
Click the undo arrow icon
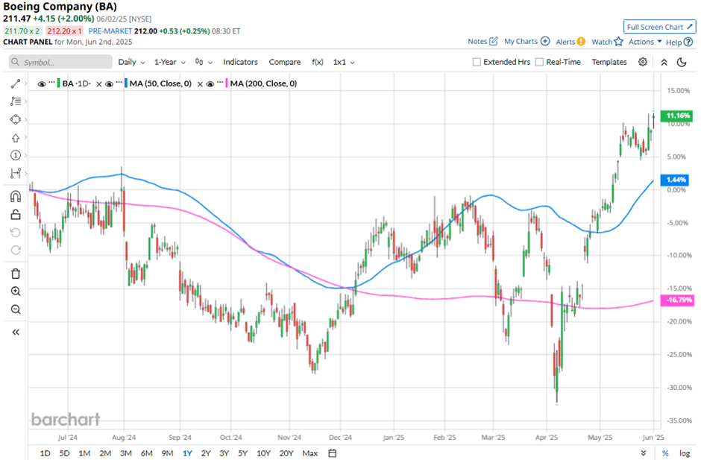pos(16,233)
